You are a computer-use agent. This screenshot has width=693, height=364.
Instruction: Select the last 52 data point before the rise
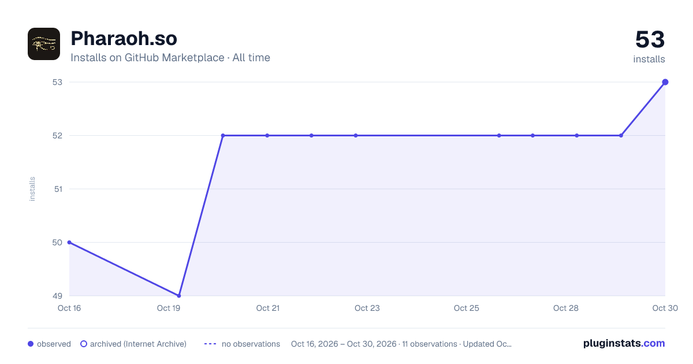(621, 136)
